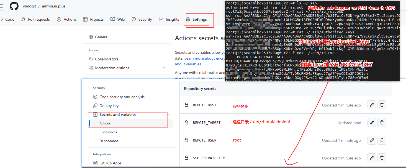Switch to the Actions tab
Image resolution: width=406 pixels, height=168 pixels.
[x=66, y=19]
